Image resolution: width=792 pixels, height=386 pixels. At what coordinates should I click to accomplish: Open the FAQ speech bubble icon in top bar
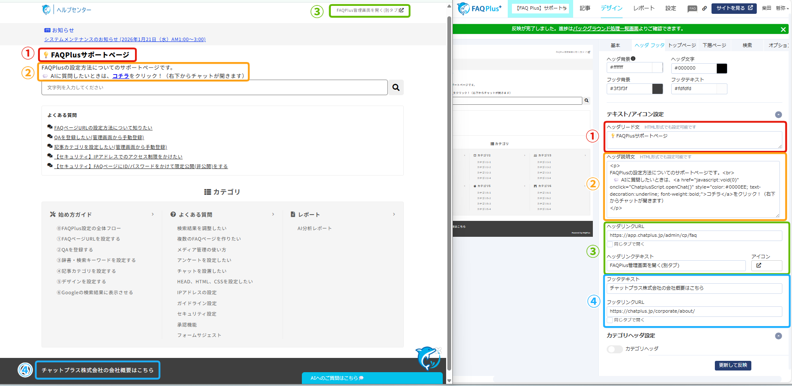(692, 8)
